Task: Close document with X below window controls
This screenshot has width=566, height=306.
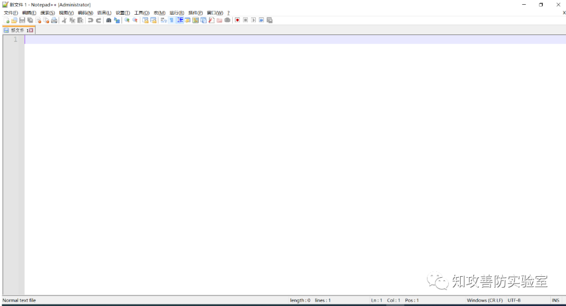Action: pos(564,13)
